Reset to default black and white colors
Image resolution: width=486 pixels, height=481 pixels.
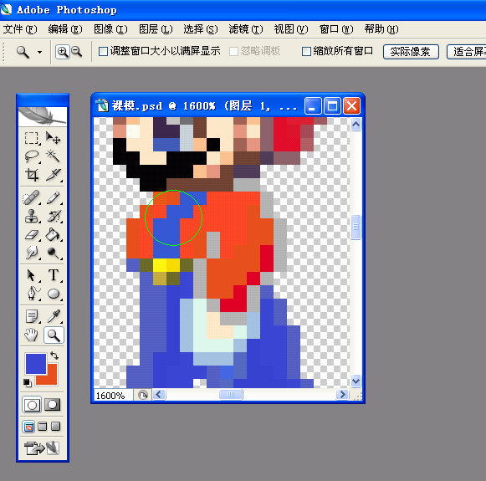click(x=28, y=383)
